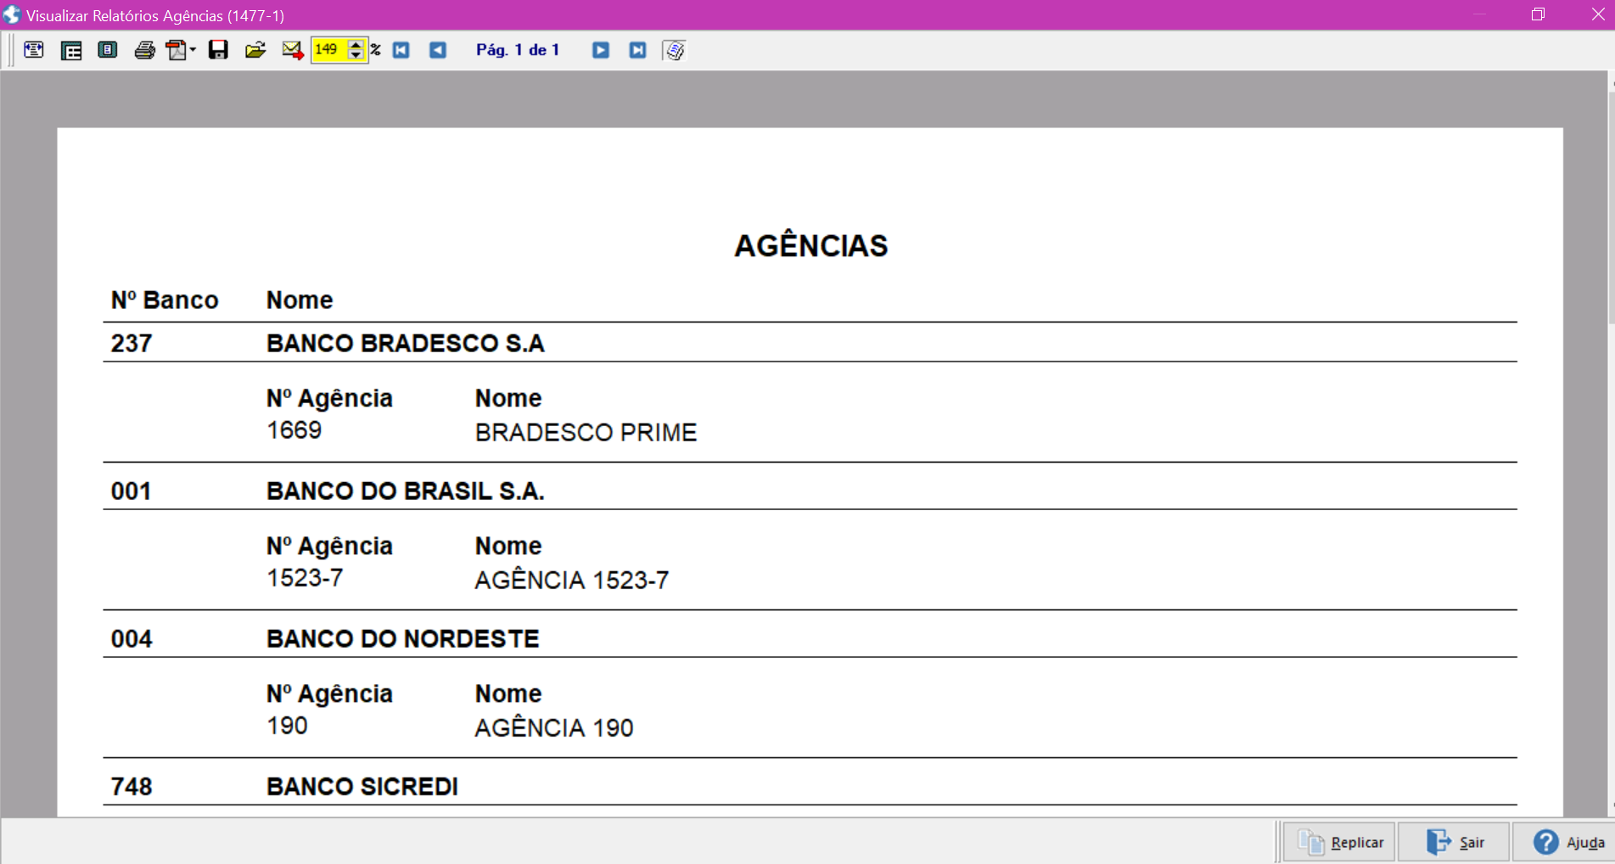Click the table layout view icon
1615x864 pixels.
click(x=71, y=50)
